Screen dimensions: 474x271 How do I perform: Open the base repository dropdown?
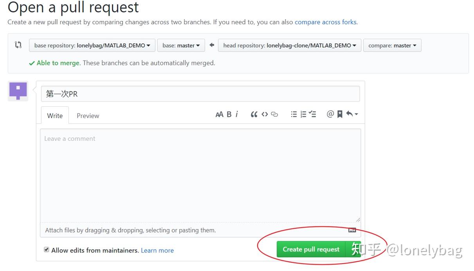click(x=92, y=45)
